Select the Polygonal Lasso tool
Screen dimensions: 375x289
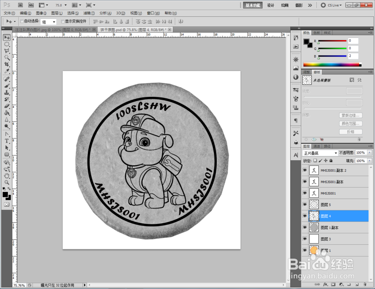tap(7, 51)
